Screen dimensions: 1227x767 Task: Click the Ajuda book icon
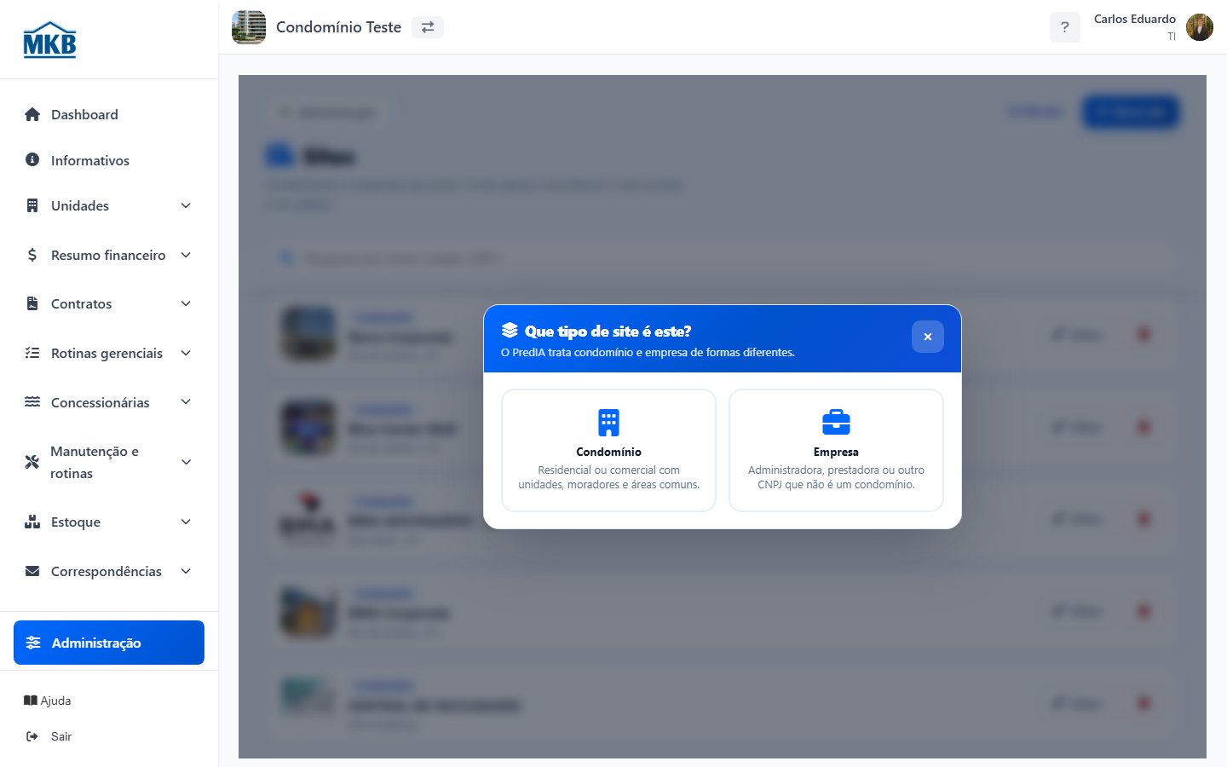pyautogui.click(x=31, y=701)
